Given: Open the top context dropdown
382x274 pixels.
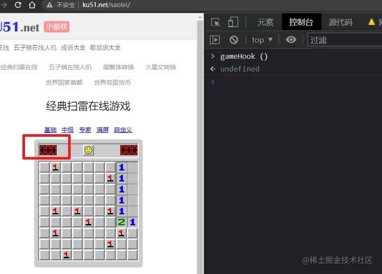Looking at the screenshot, I should tap(262, 39).
